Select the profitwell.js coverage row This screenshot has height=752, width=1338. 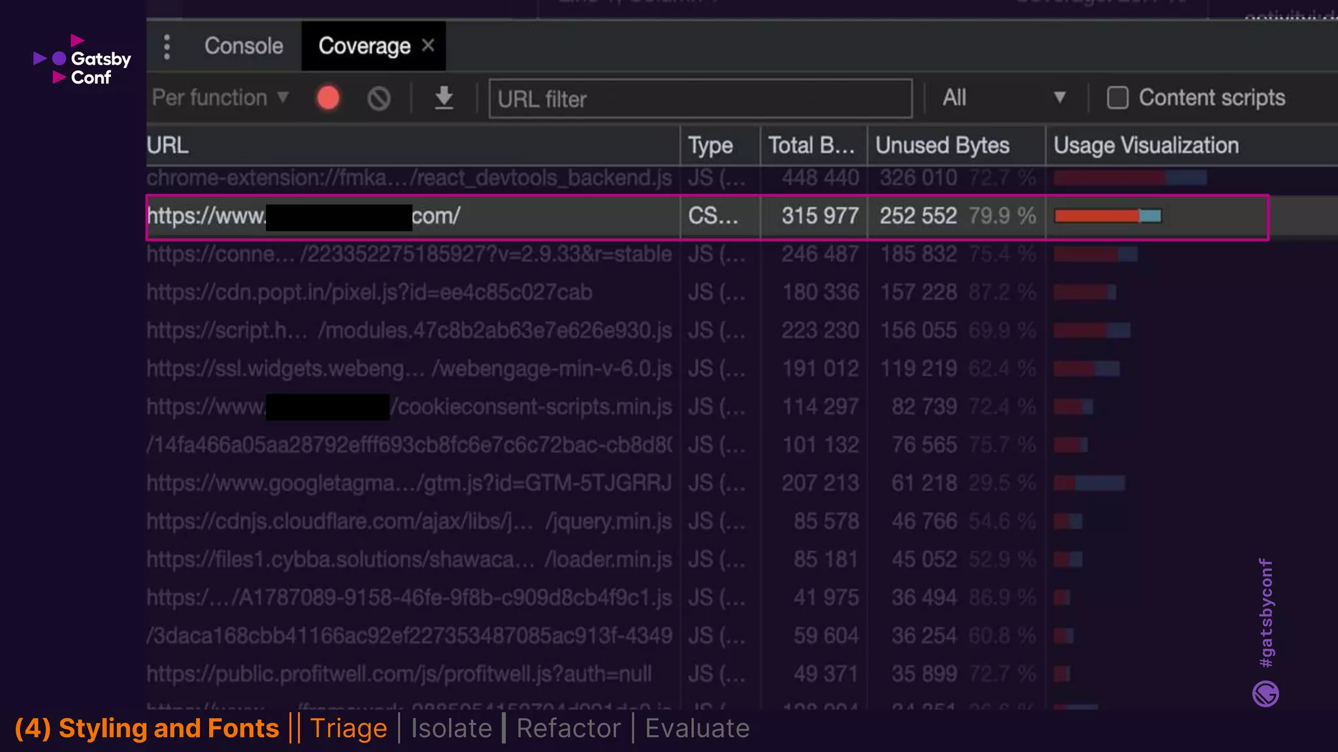pos(399,674)
